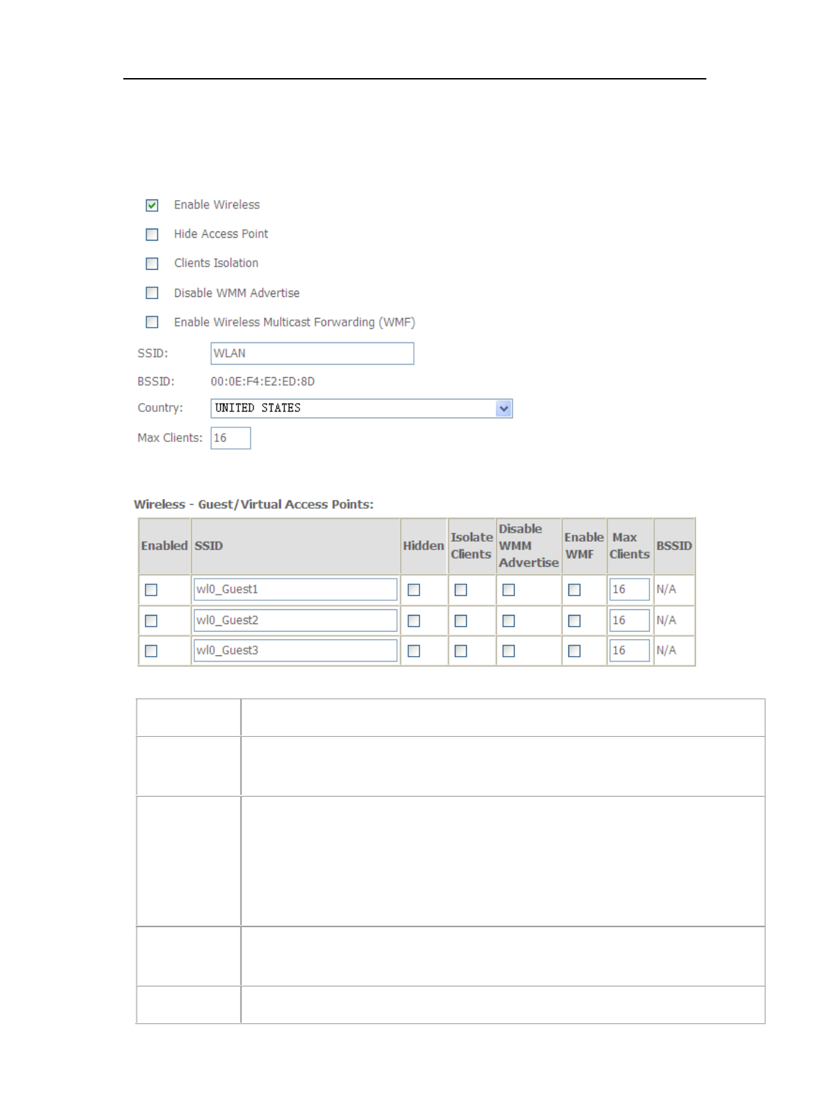Screen dimensions: 815x1105
Task: Enable the wl0_Guest1 access point checkbox
Action: pos(151,590)
